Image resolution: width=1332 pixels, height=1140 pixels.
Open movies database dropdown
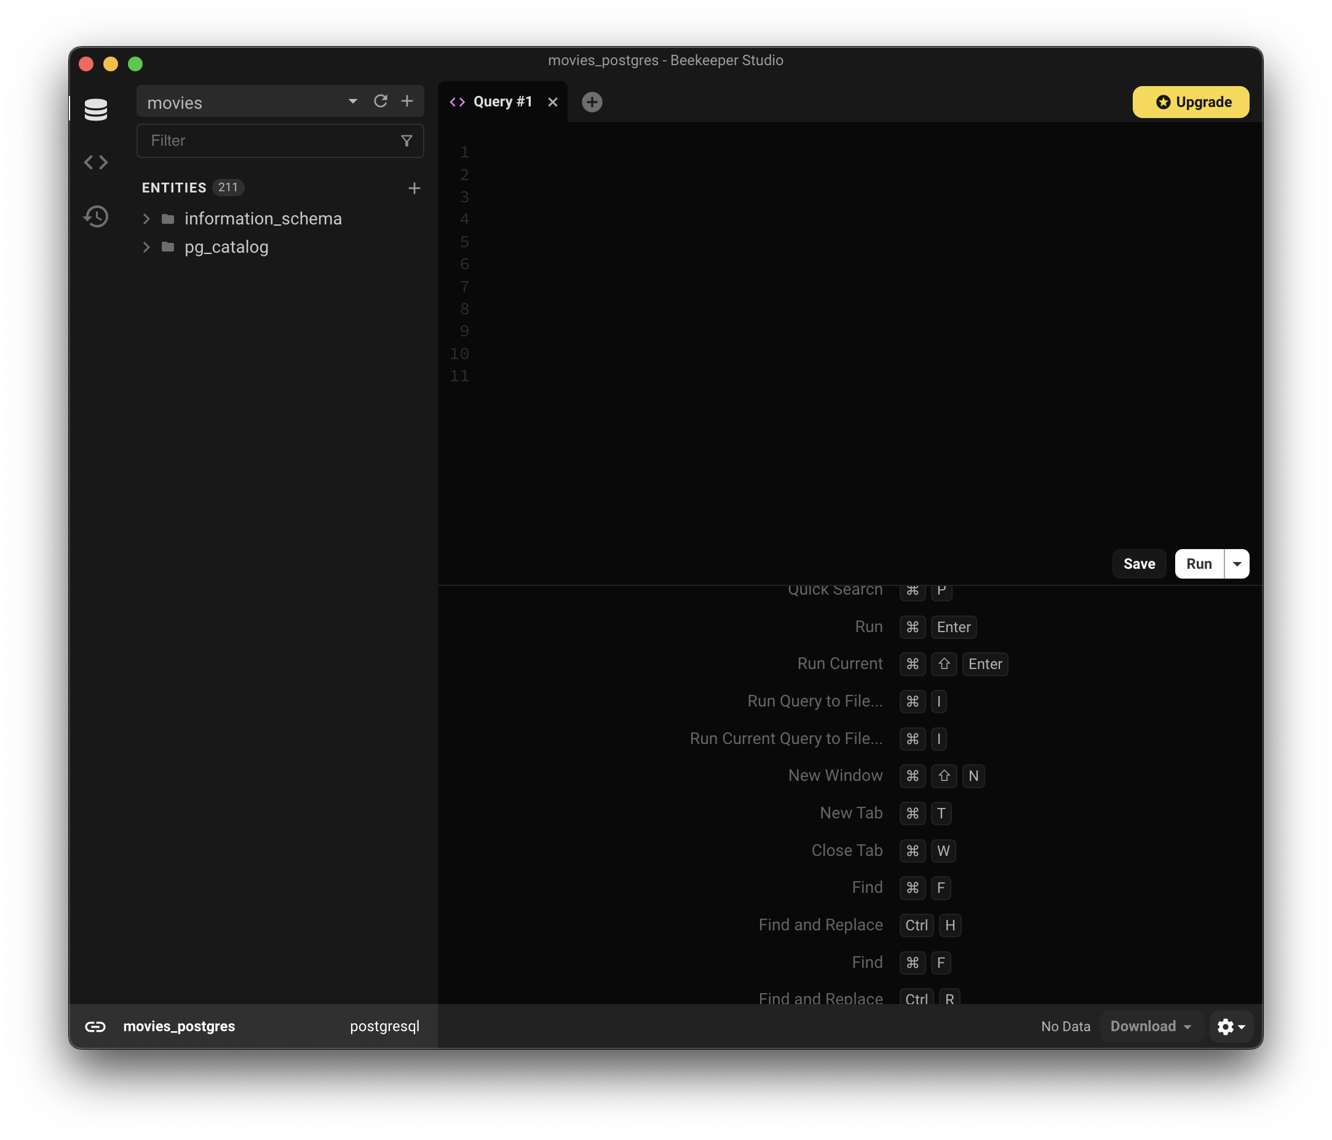pyautogui.click(x=353, y=101)
